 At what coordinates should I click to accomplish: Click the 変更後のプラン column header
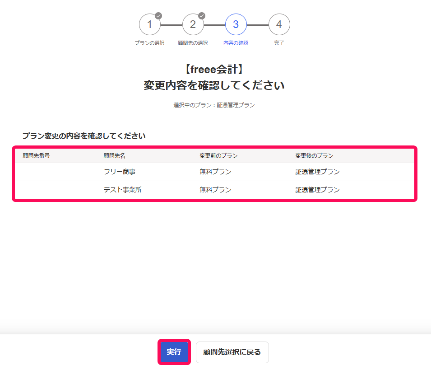[x=314, y=156]
